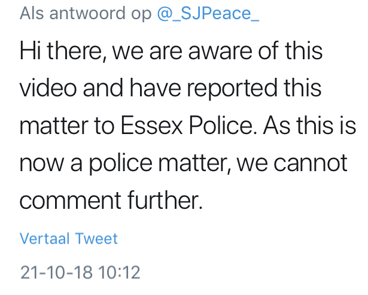
Task: Click the word 'aware' in the tweet
Action: pos(220,51)
